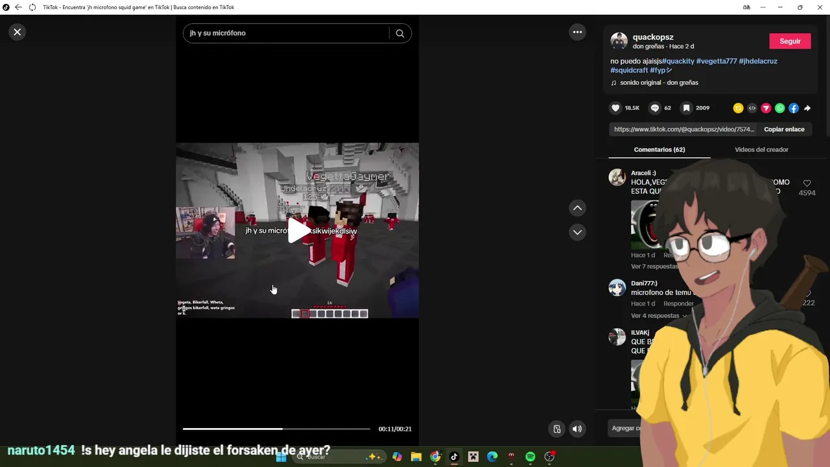Open Microsoft Edge from taskbar
Image resolution: width=830 pixels, height=467 pixels.
click(492, 457)
